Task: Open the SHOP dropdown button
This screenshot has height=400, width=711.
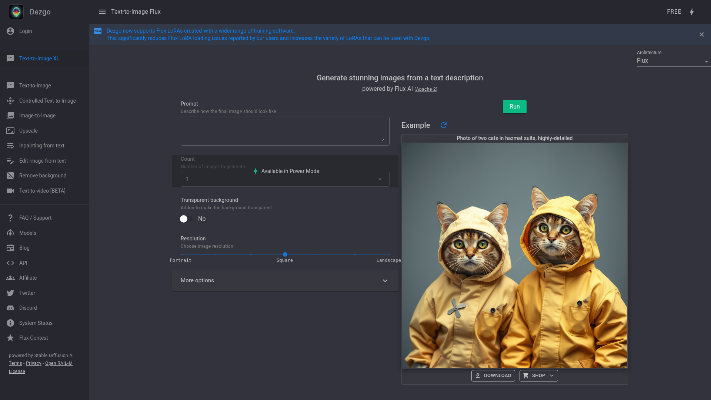Action: pos(538,376)
